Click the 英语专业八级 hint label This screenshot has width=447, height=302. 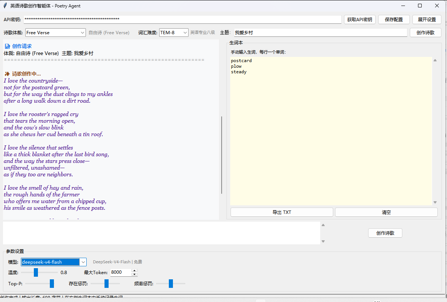tap(203, 33)
